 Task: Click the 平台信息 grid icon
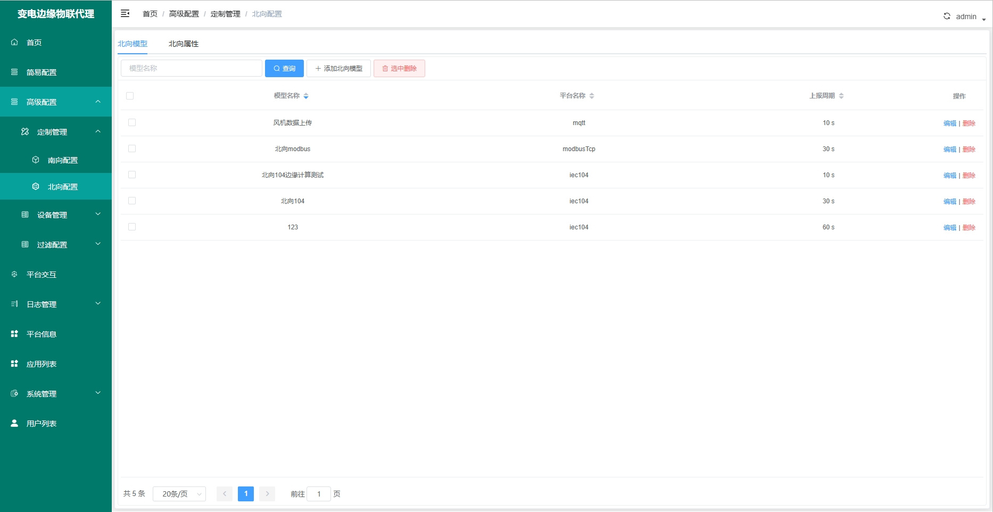point(14,334)
